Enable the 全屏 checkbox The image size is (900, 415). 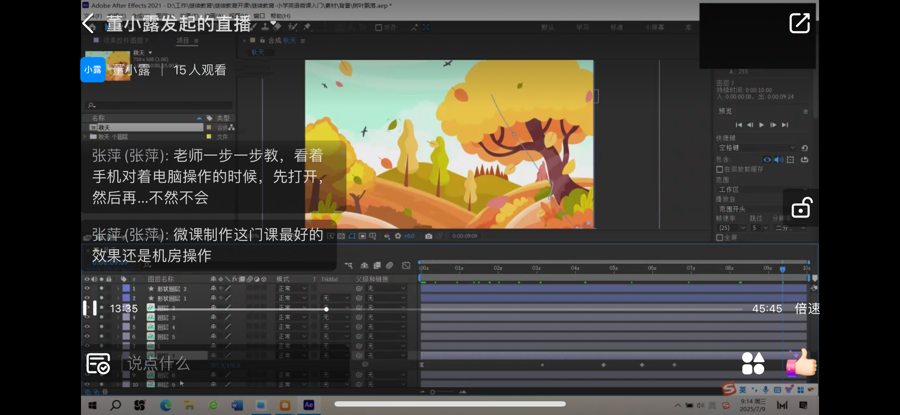click(x=720, y=238)
